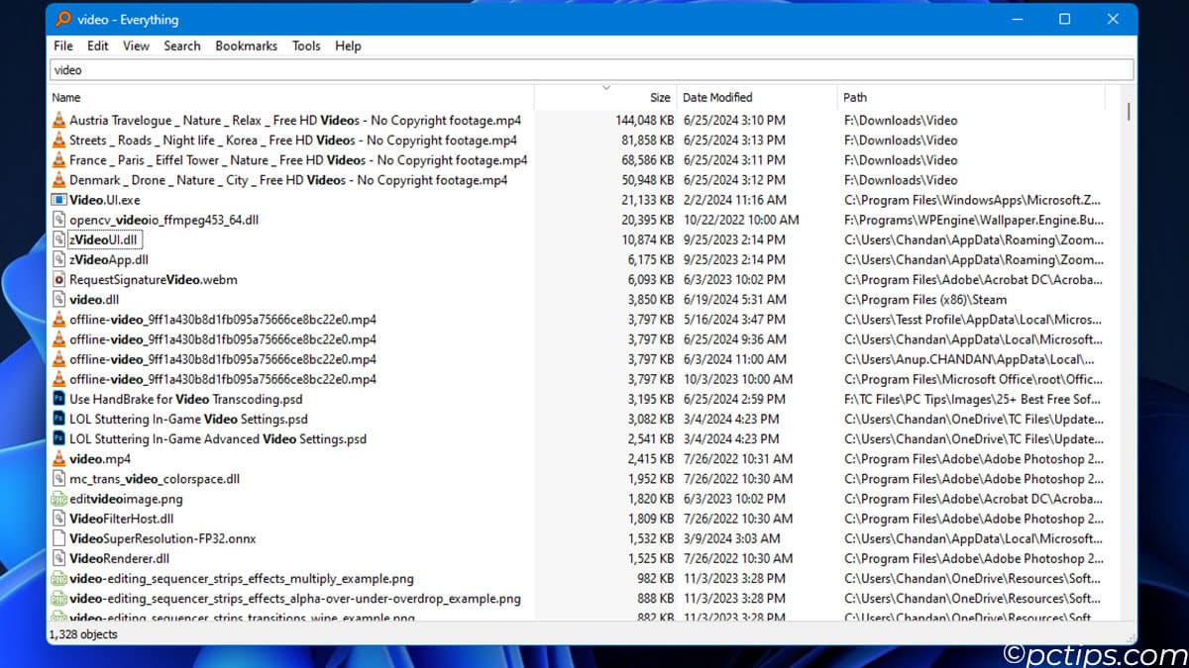
Task: Sort results by Date Modified column
Action: (x=717, y=97)
